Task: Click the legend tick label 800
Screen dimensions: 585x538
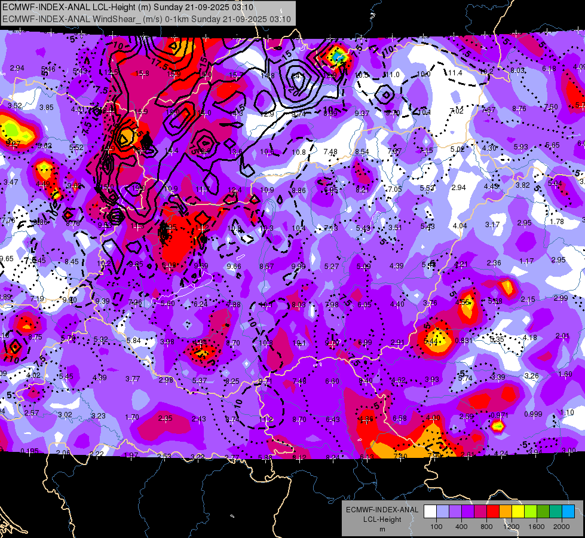Action: tap(486, 527)
